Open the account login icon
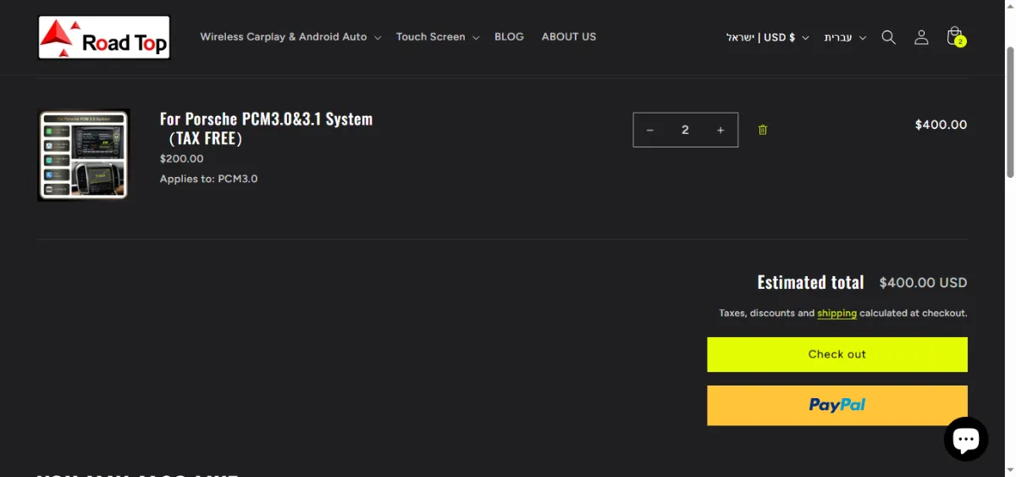The image size is (1016, 477). tap(921, 37)
